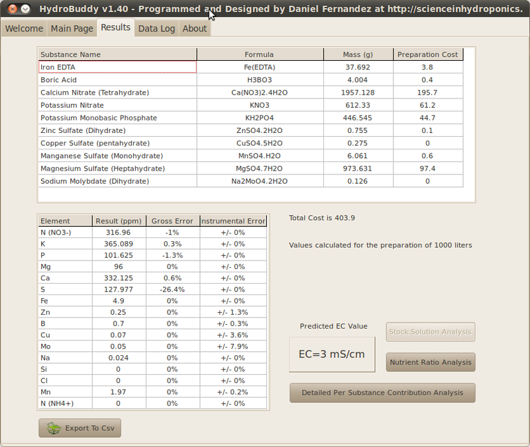The height and width of the screenshot is (447, 530).
Task: Close the HydroBuddy window
Action: point(13,9)
